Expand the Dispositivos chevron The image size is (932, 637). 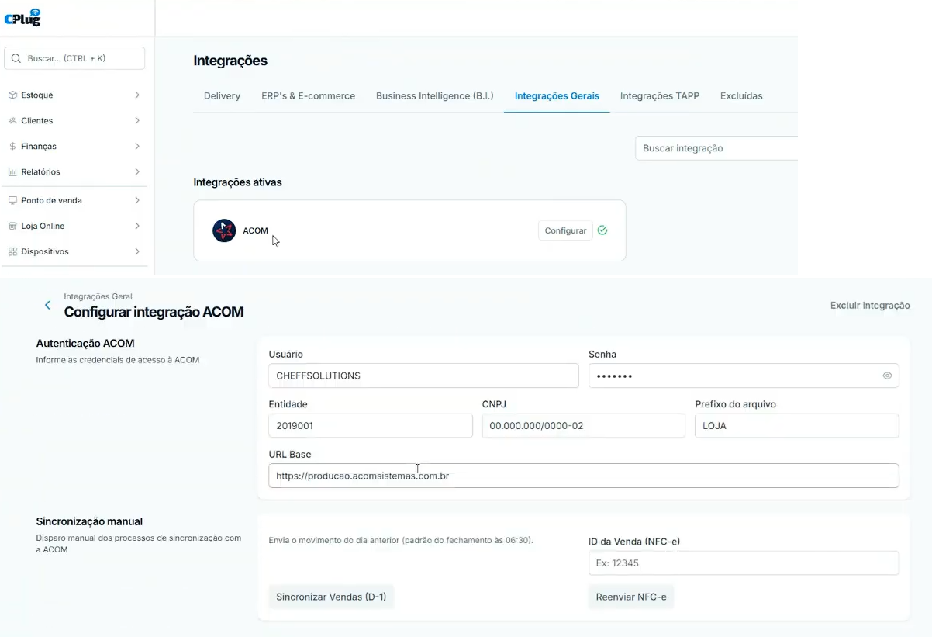point(137,252)
